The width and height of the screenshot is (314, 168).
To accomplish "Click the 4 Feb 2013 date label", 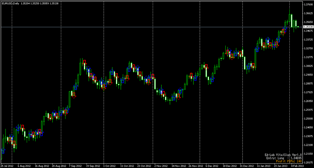I will click(298, 166).
